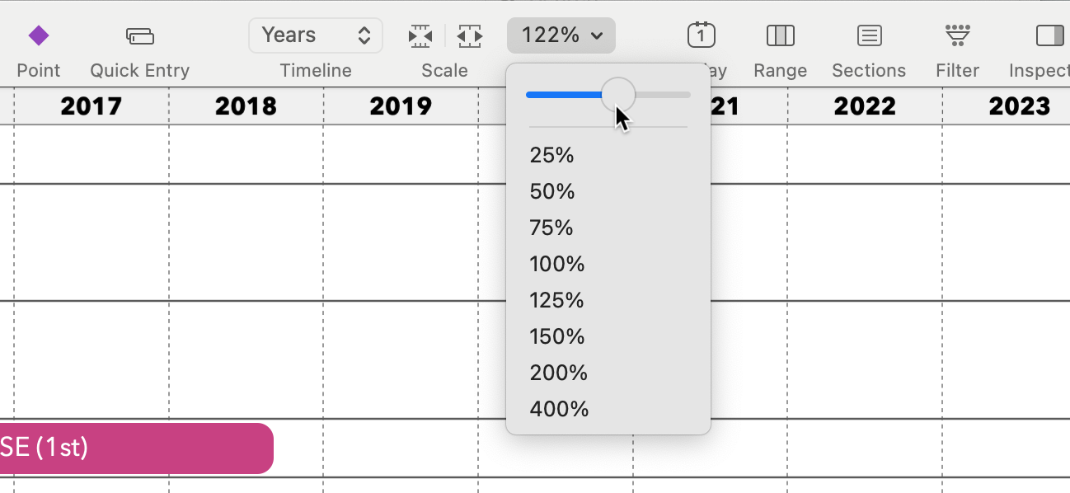Click the expand-scale icon in Scale section
This screenshot has width=1070, height=493.
pos(470,35)
